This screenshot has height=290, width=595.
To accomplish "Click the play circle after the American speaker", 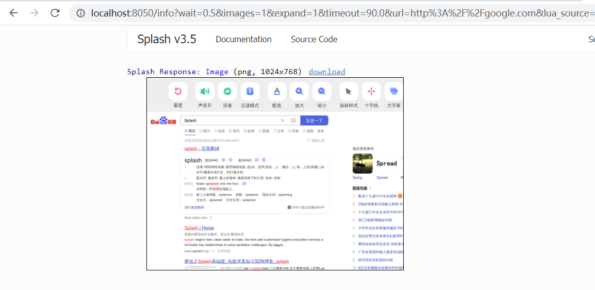I will tap(263, 160).
